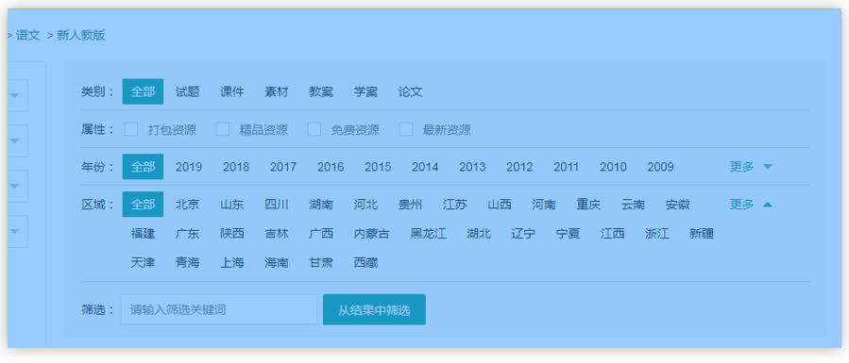849x363 pixels.
Task: Choose region 河北
Action: click(x=365, y=205)
